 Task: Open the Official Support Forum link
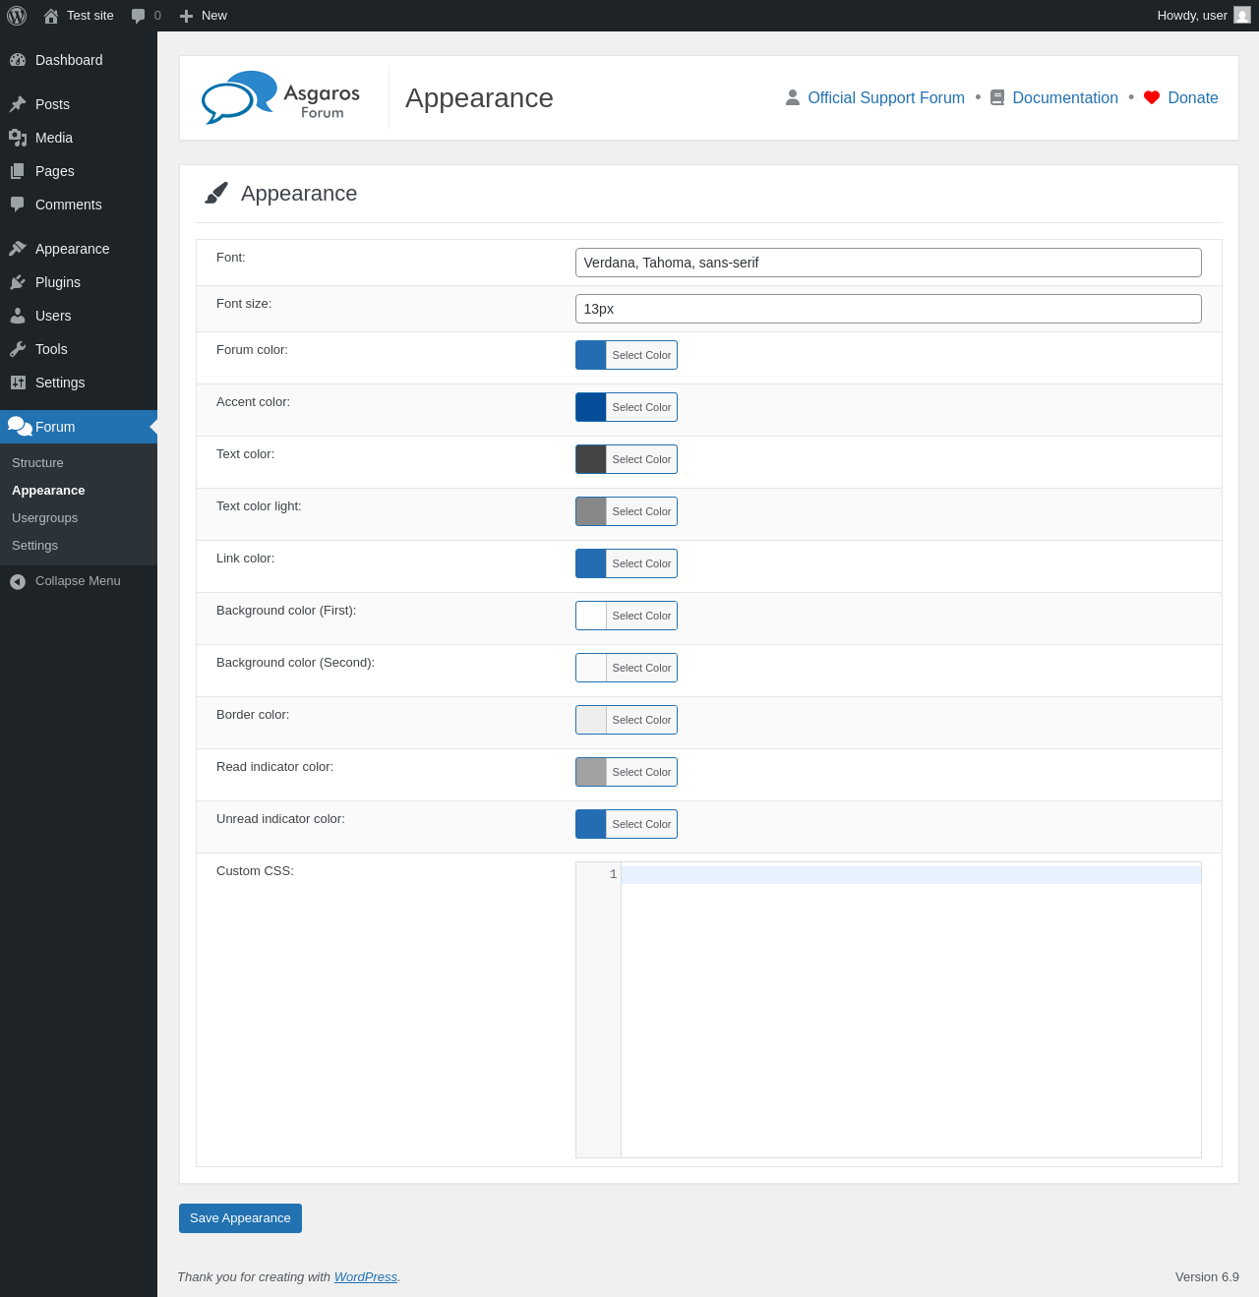coord(885,97)
